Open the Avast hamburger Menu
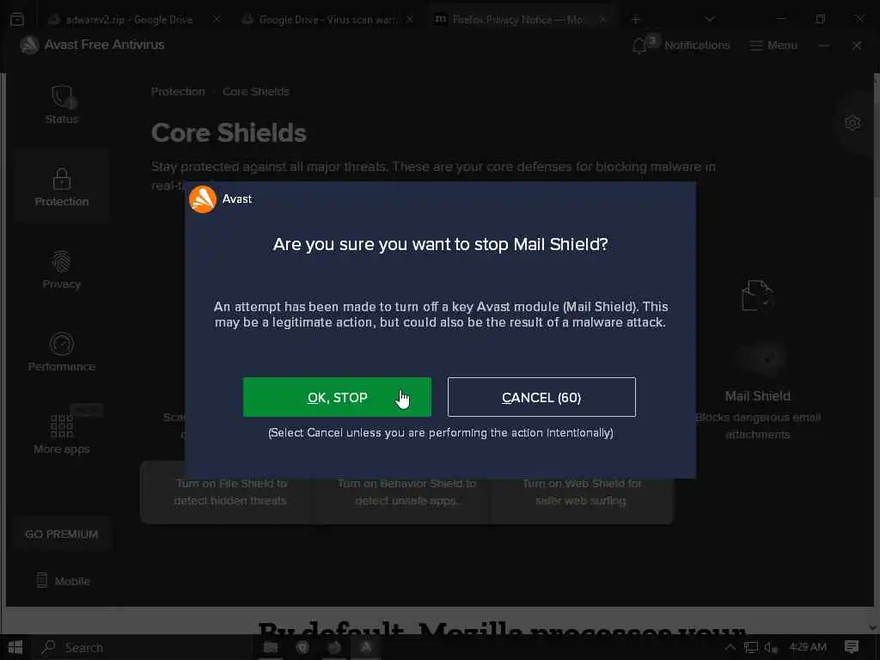The width and height of the screenshot is (880, 660). coord(773,45)
